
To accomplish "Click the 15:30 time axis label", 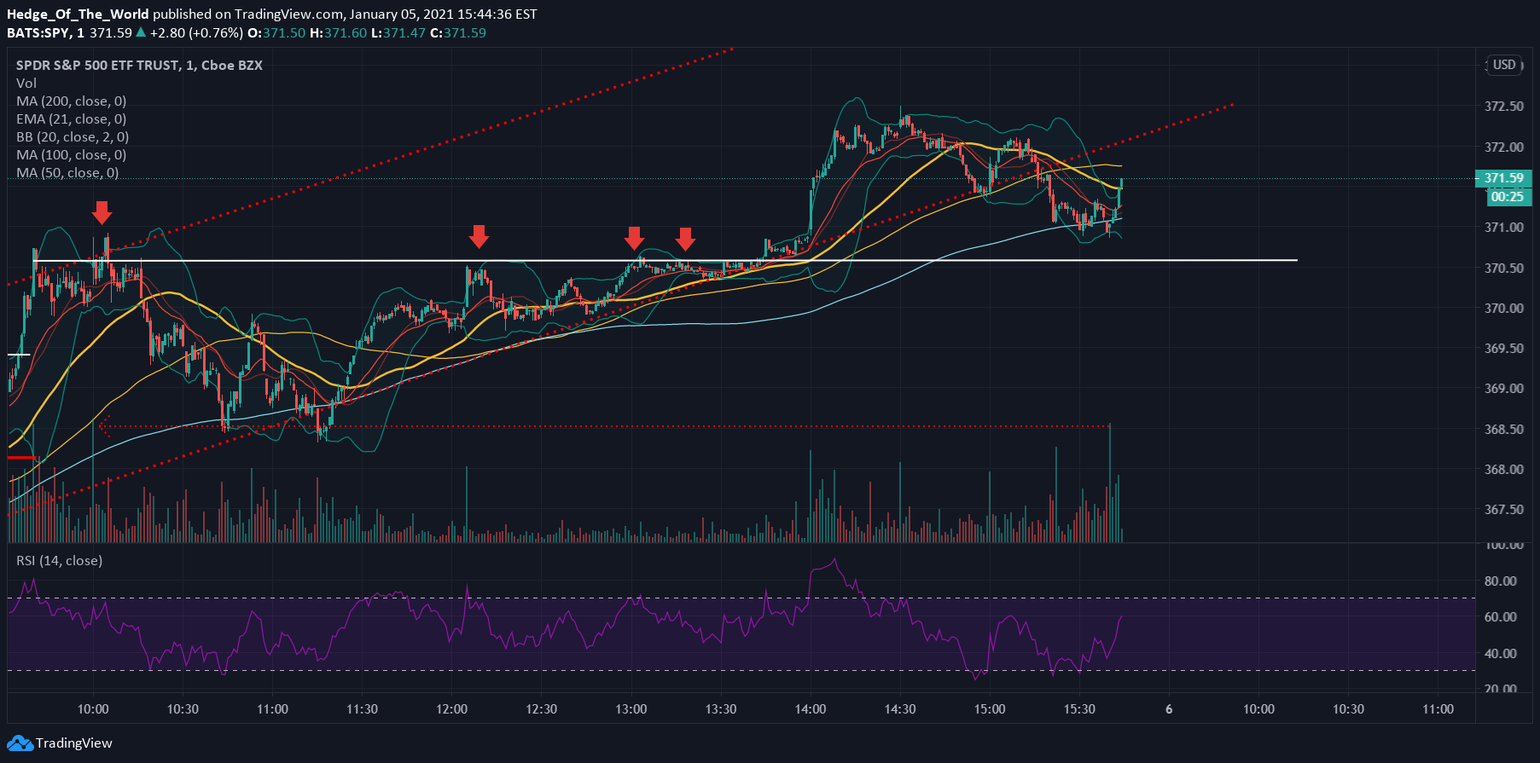I will [x=1079, y=709].
